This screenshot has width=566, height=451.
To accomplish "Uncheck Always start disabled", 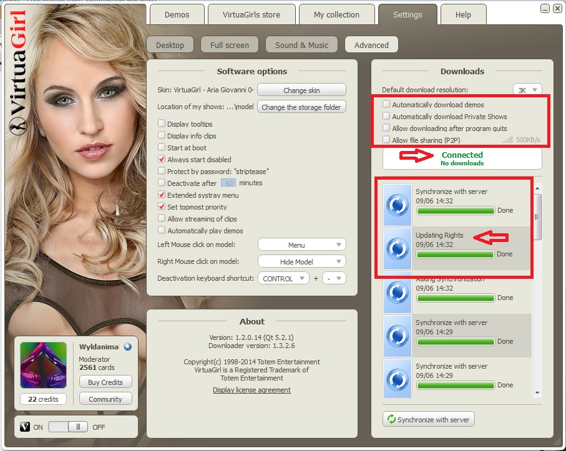I will click(x=162, y=159).
